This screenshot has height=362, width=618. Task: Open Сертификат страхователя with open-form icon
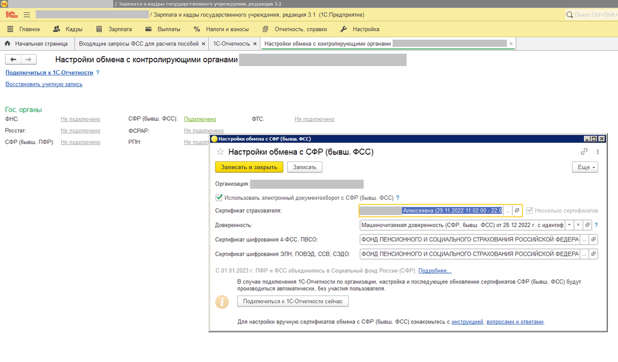tap(517, 211)
